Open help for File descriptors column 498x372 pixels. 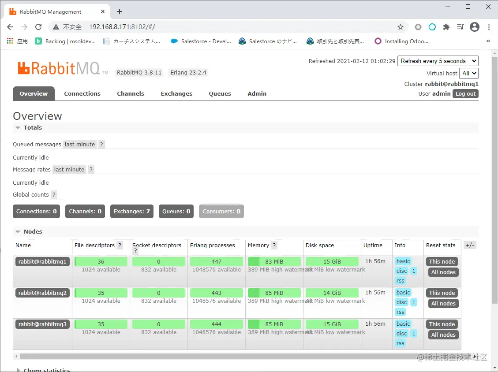point(120,246)
